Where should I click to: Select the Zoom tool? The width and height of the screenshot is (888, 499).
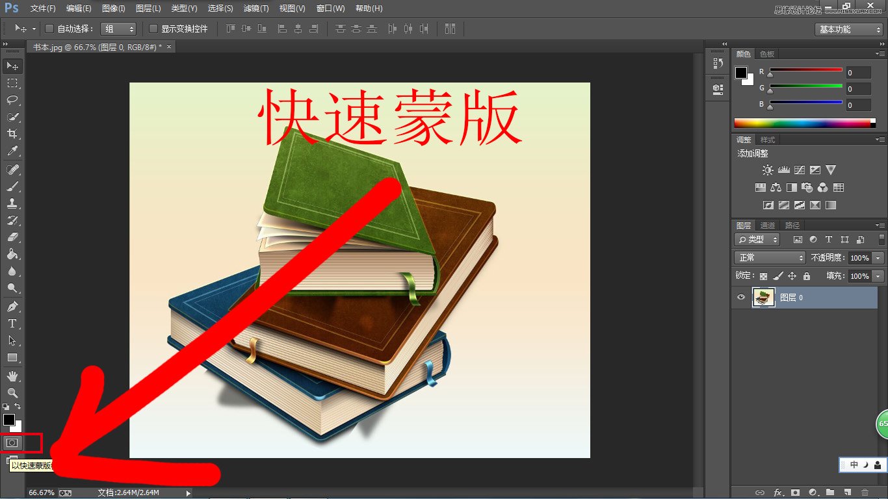[x=12, y=393]
